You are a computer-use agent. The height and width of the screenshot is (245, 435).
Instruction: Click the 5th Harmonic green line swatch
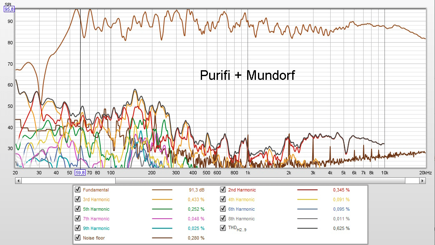point(162,209)
